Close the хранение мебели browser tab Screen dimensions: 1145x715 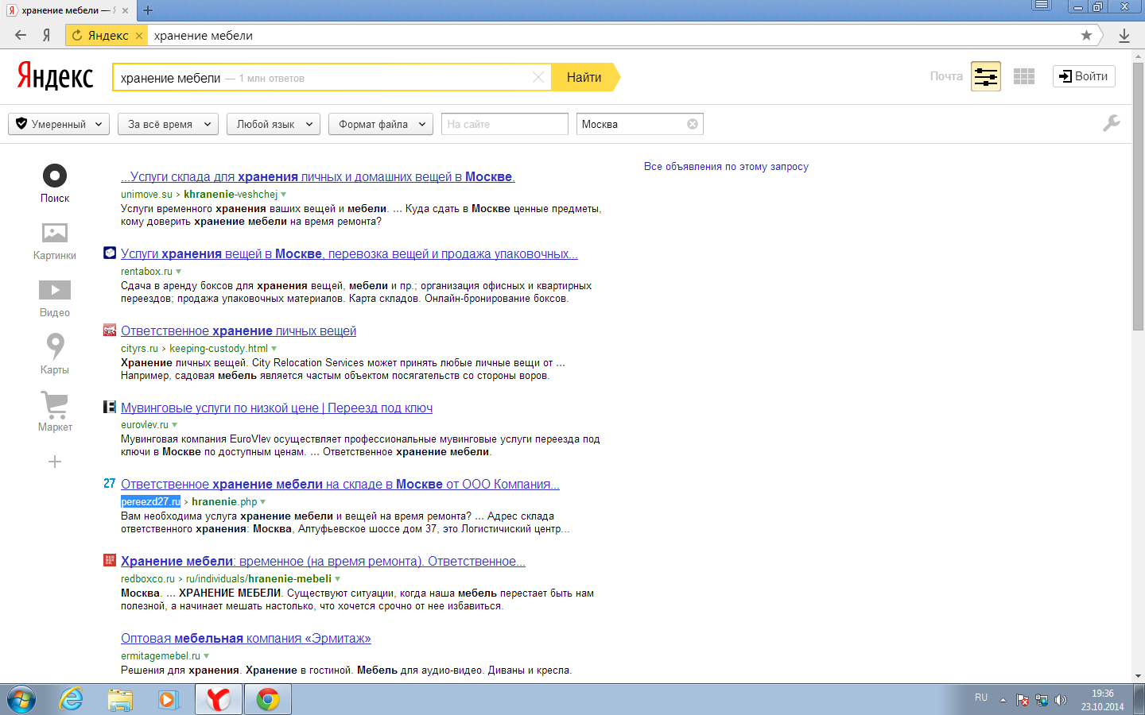pyautogui.click(x=125, y=10)
